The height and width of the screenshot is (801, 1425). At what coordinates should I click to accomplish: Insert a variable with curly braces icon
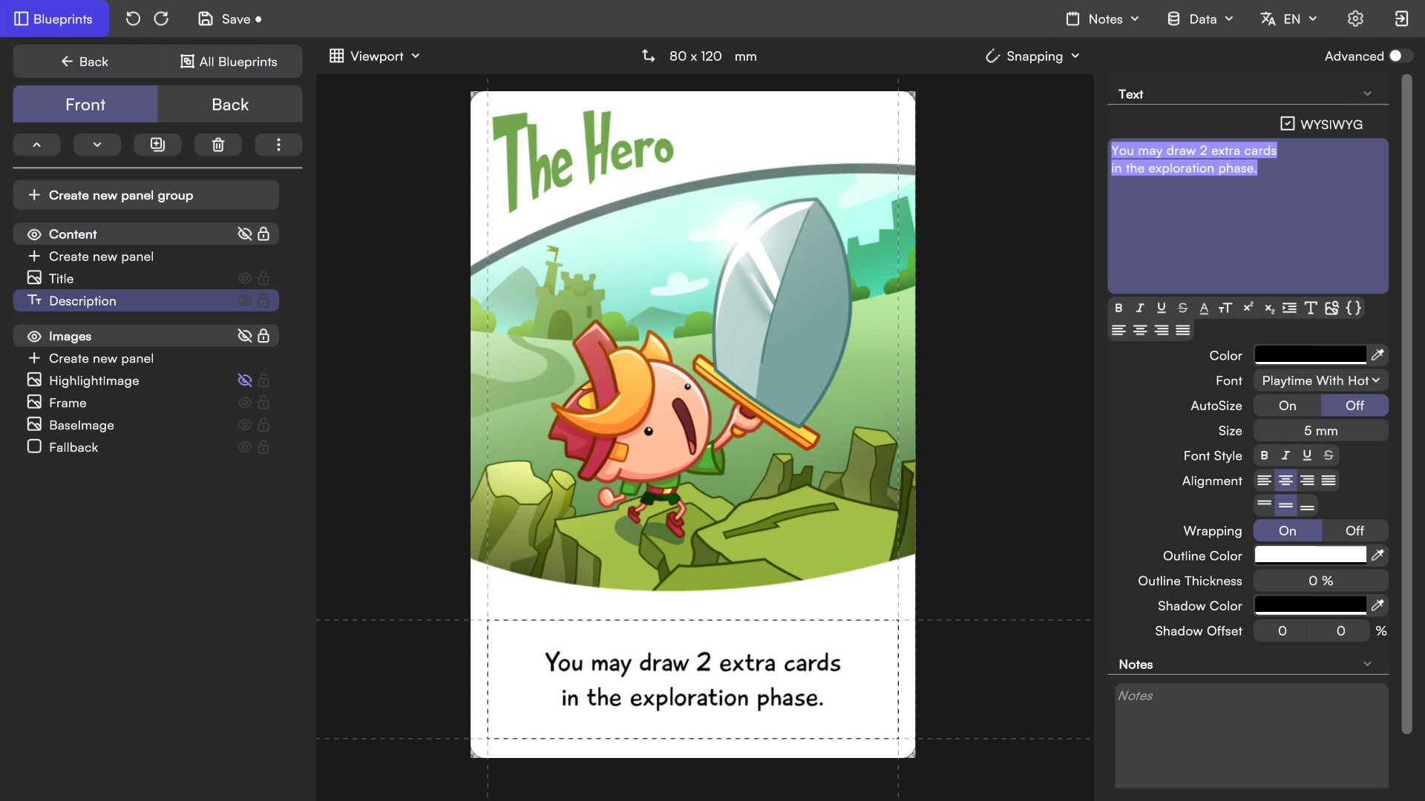1354,308
